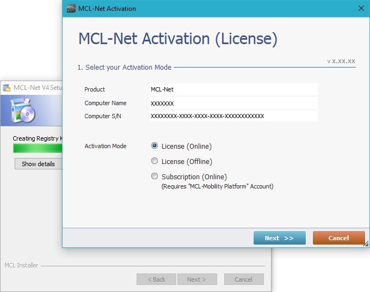370x292 pixels.
Task: Show details of the installation progress
Action: pos(38,164)
